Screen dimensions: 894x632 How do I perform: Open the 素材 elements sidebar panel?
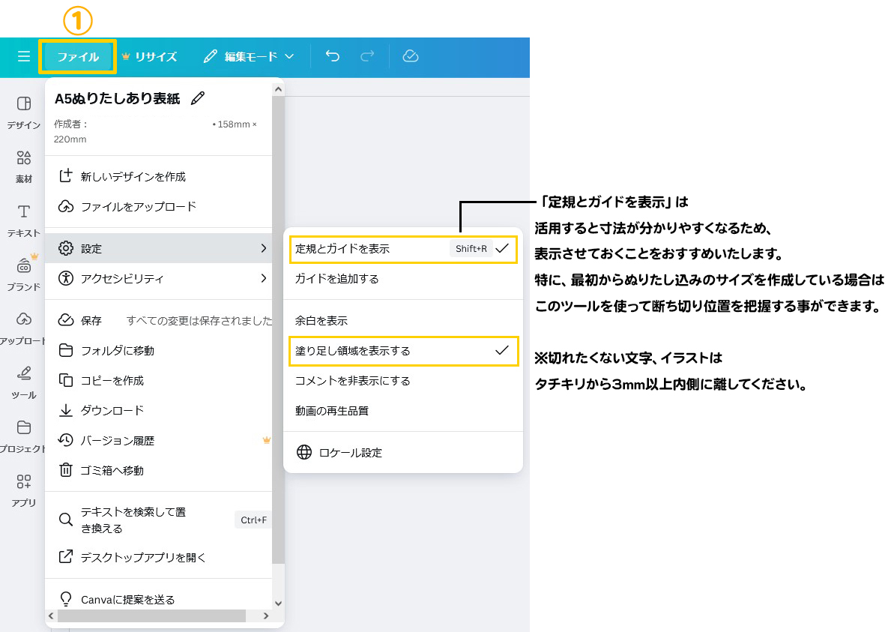coord(24,166)
